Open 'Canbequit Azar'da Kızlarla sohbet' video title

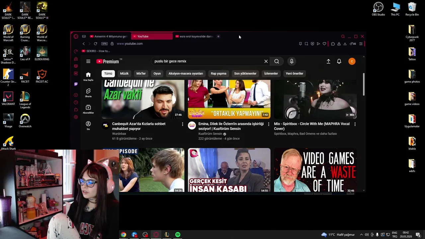click(139, 126)
